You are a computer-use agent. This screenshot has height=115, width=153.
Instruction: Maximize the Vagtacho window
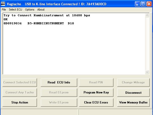point(143,4)
